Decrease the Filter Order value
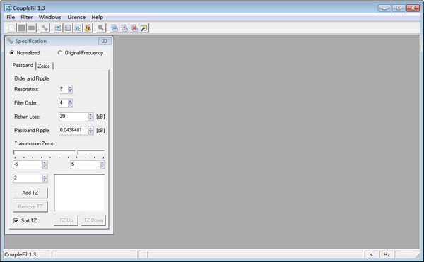 pyautogui.click(x=70, y=105)
